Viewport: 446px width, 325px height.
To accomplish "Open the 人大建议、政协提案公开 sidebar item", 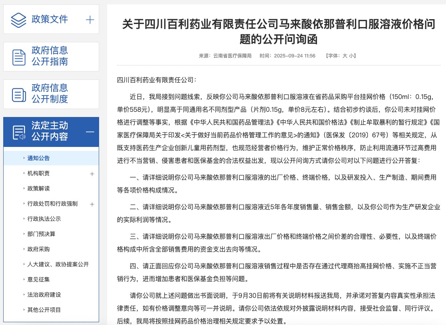I will pyautogui.click(x=58, y=264).
